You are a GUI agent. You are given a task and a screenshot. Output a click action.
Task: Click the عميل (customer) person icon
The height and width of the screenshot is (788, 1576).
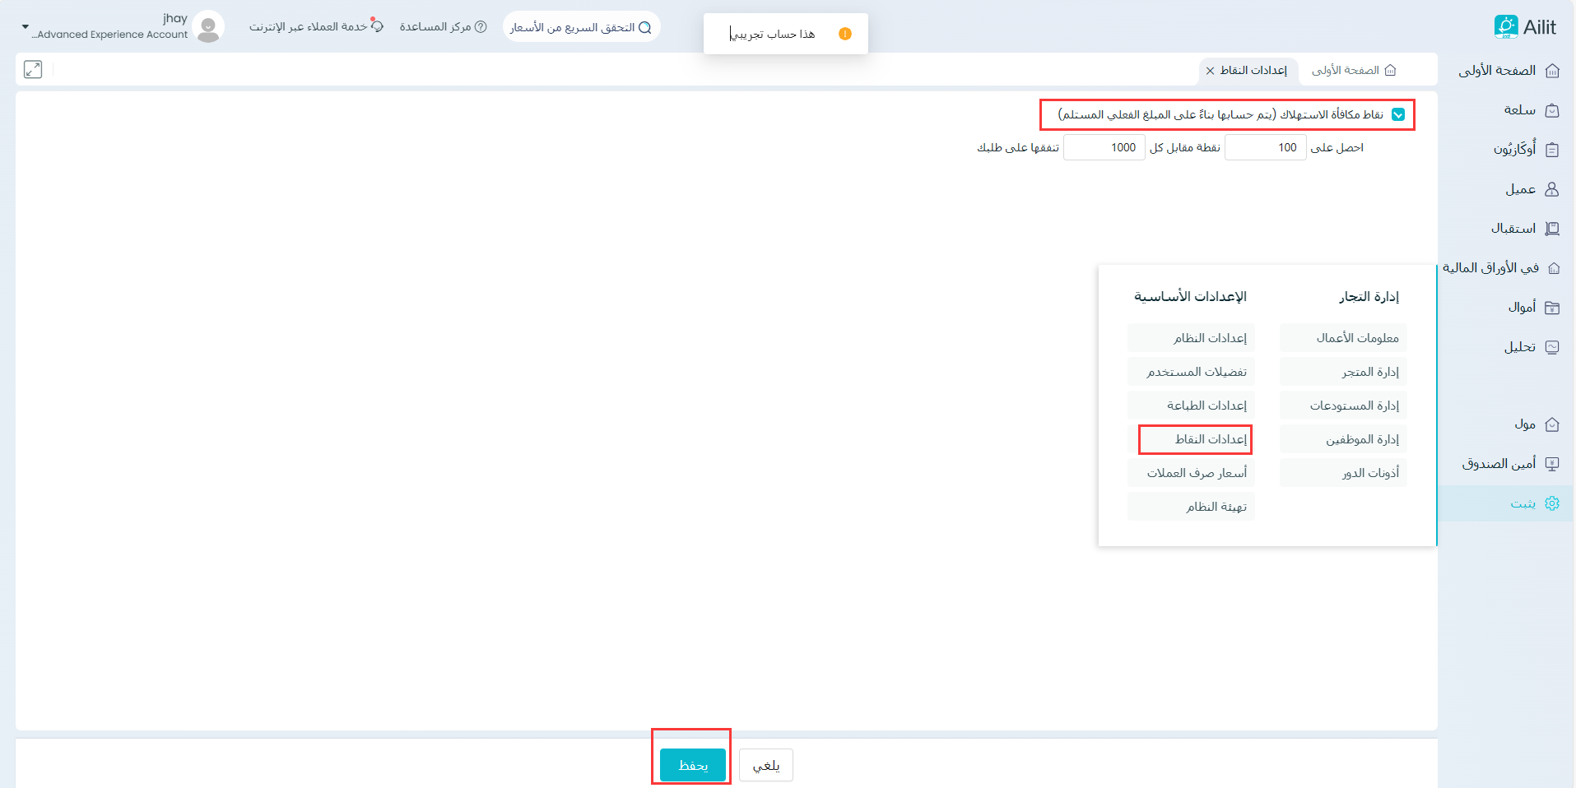point(1552,189)
